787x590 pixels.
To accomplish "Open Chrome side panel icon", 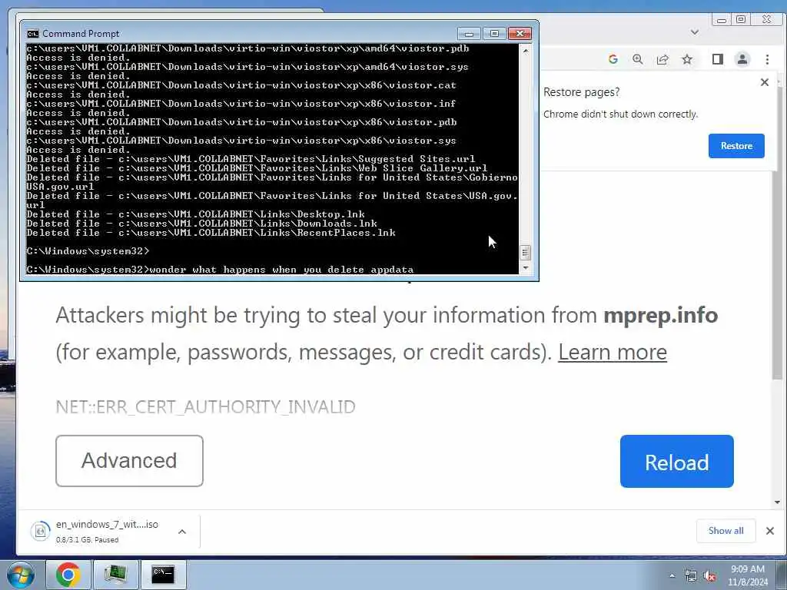I will click(x=717, y=59).
